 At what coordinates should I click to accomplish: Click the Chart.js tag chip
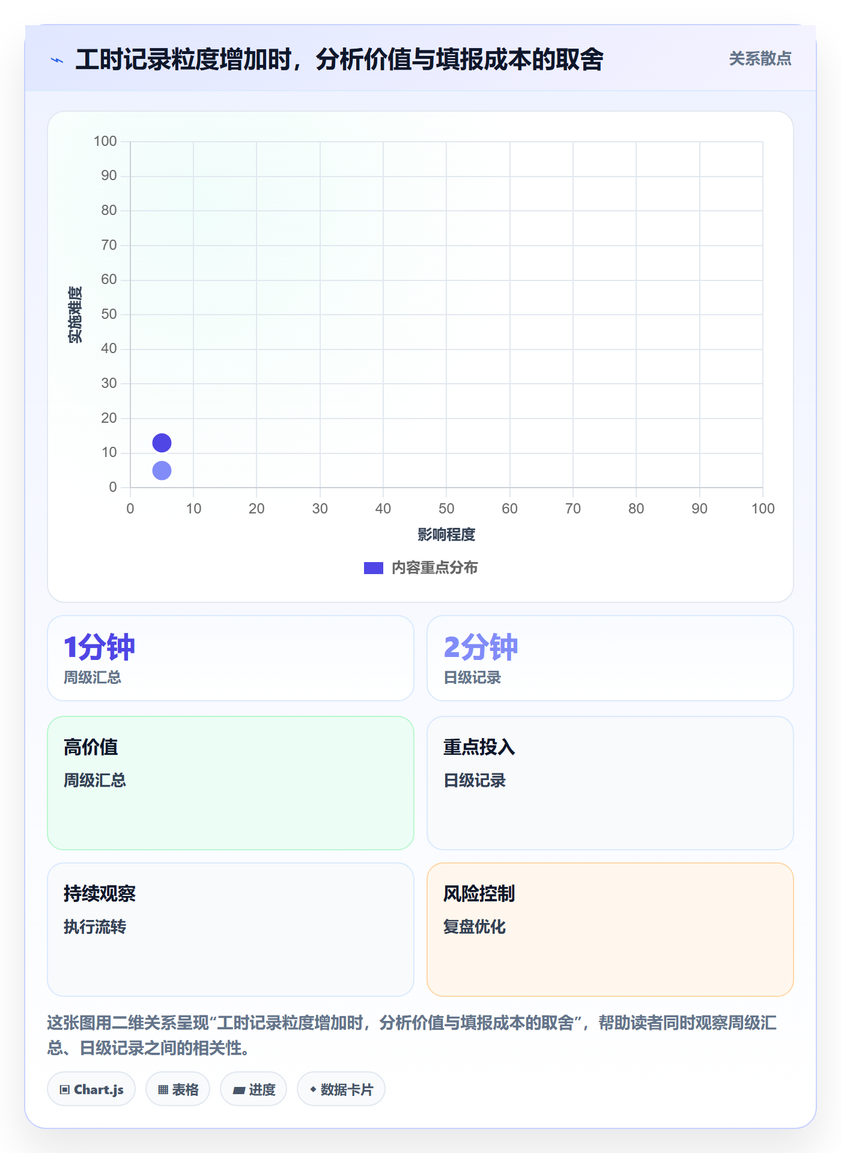(91, 1089)
